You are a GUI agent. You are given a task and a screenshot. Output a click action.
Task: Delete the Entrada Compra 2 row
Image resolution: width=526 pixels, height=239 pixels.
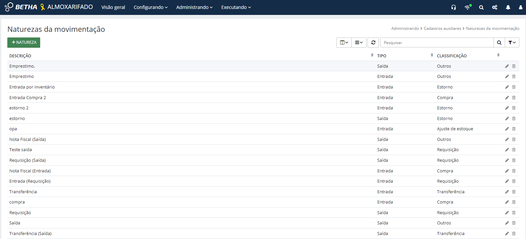[514, 98]
